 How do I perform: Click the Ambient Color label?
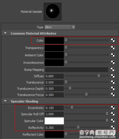click(34, 55)
